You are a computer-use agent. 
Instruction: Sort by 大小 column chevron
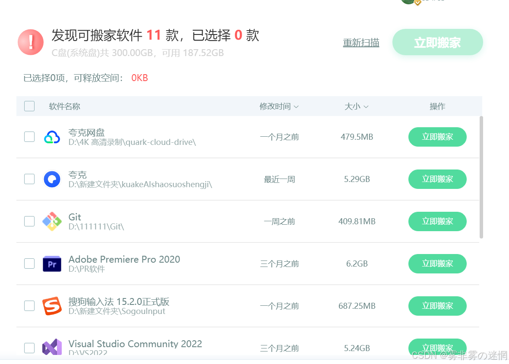366,107
